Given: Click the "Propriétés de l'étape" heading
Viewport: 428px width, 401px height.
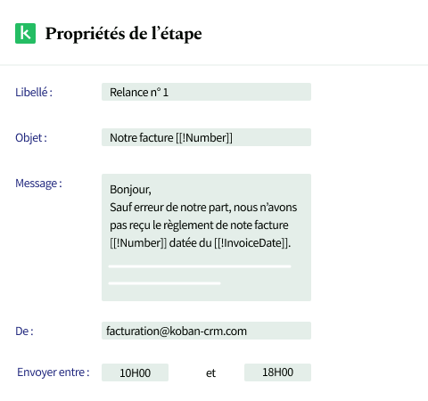Looking at the screenshot, I should [x=123, y=34].
